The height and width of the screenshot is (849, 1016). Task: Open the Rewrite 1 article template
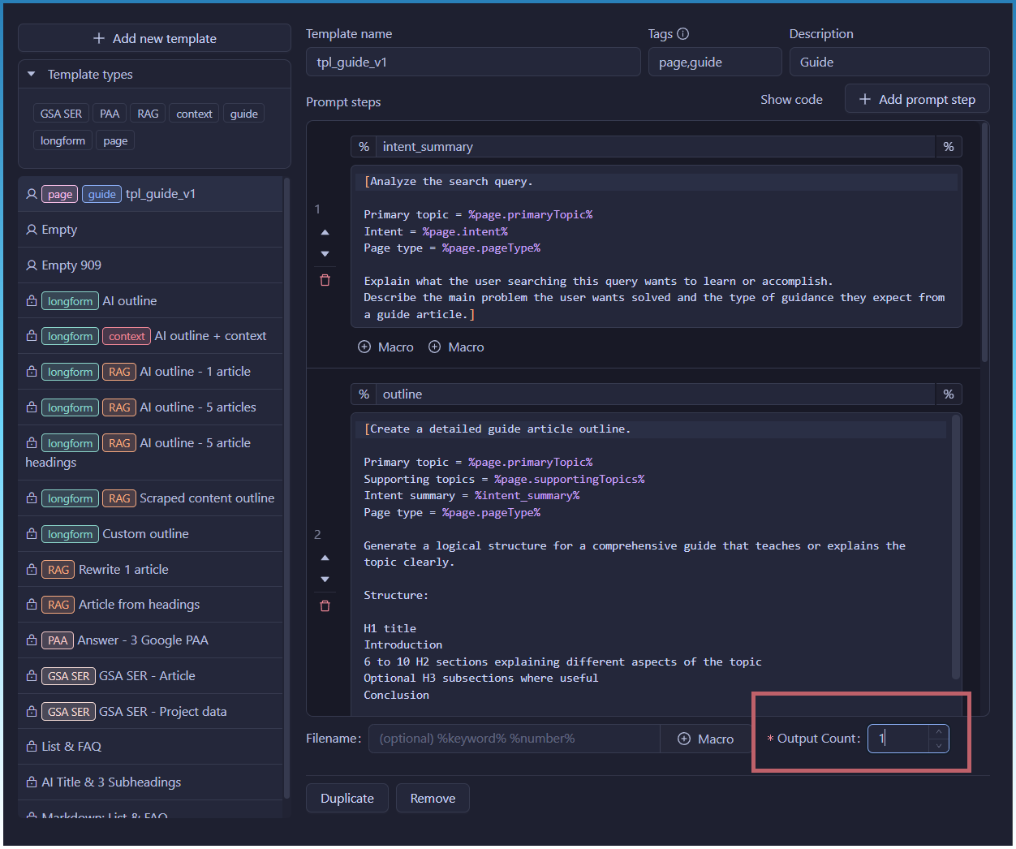tap(123, 570)
